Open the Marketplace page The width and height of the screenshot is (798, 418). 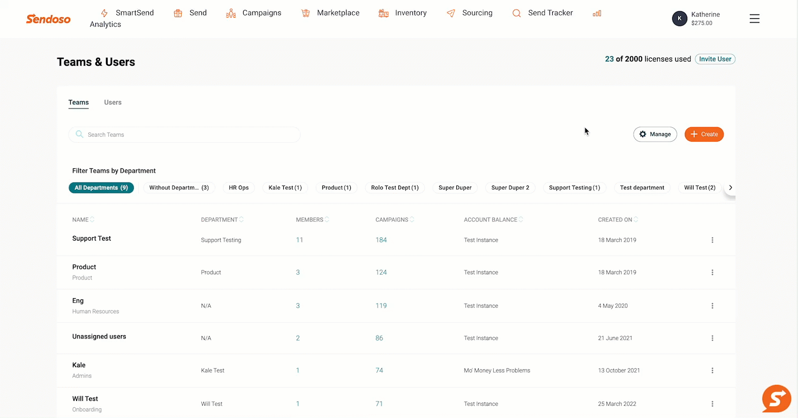(x=330, y=13)
